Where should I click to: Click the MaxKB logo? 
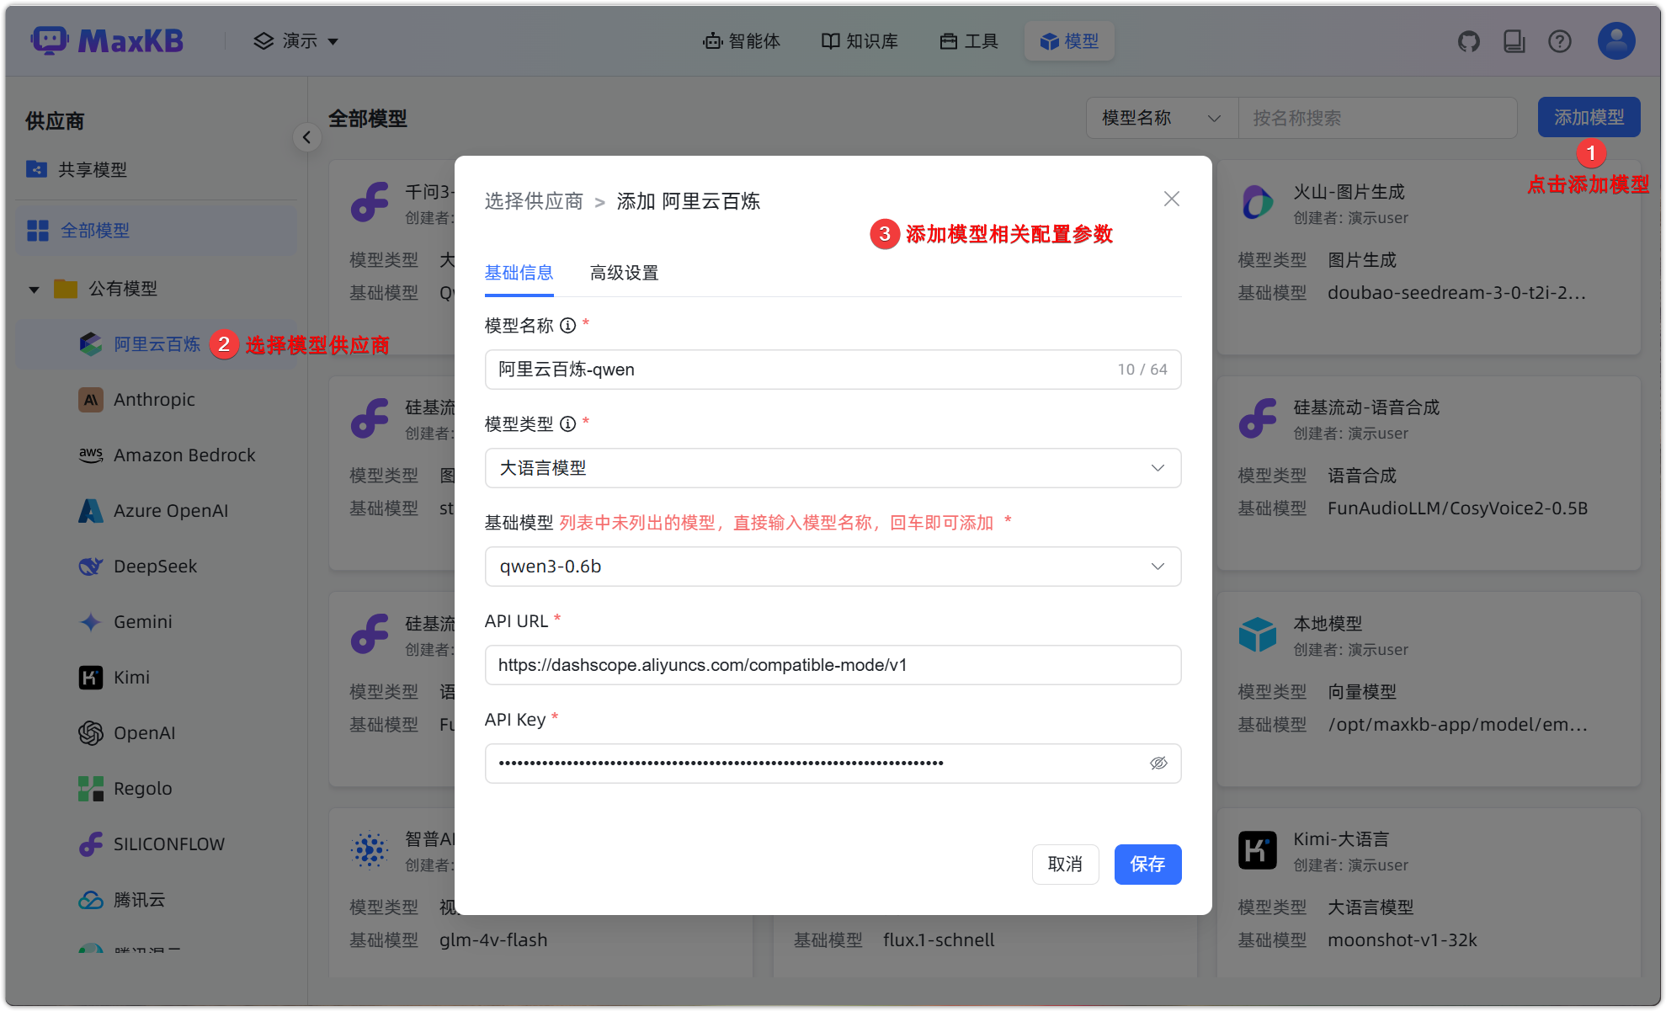107,40
